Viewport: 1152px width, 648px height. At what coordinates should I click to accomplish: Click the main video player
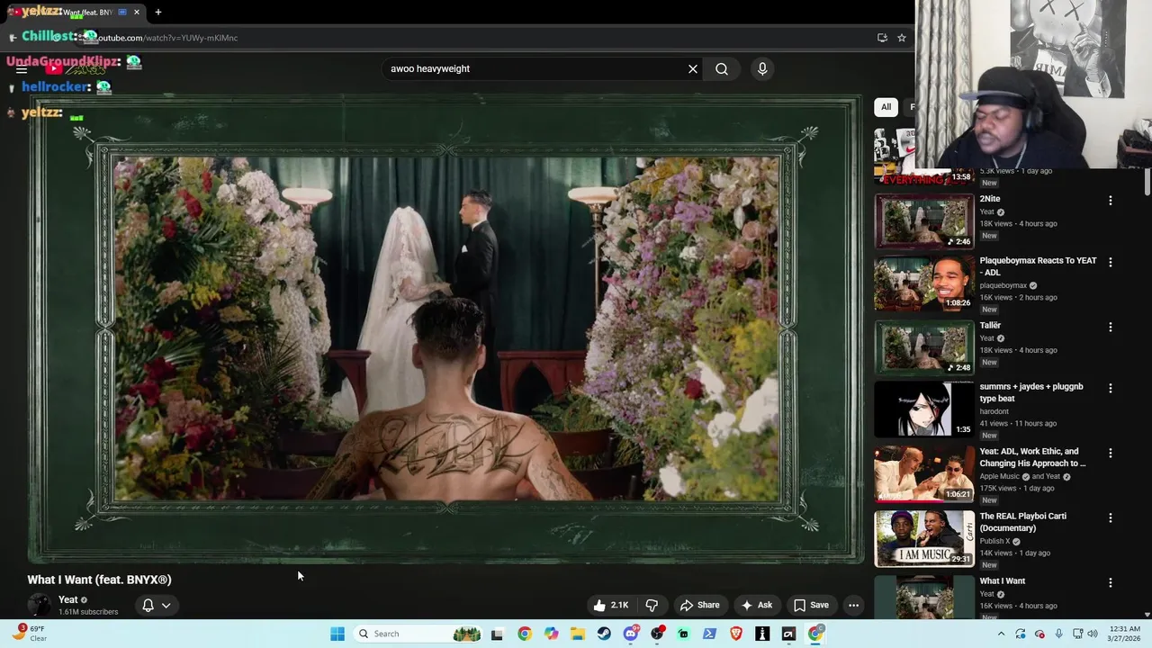click(x=445, y=329)
